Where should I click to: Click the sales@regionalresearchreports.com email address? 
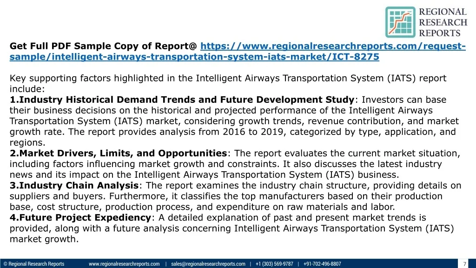tap(208, 264)
